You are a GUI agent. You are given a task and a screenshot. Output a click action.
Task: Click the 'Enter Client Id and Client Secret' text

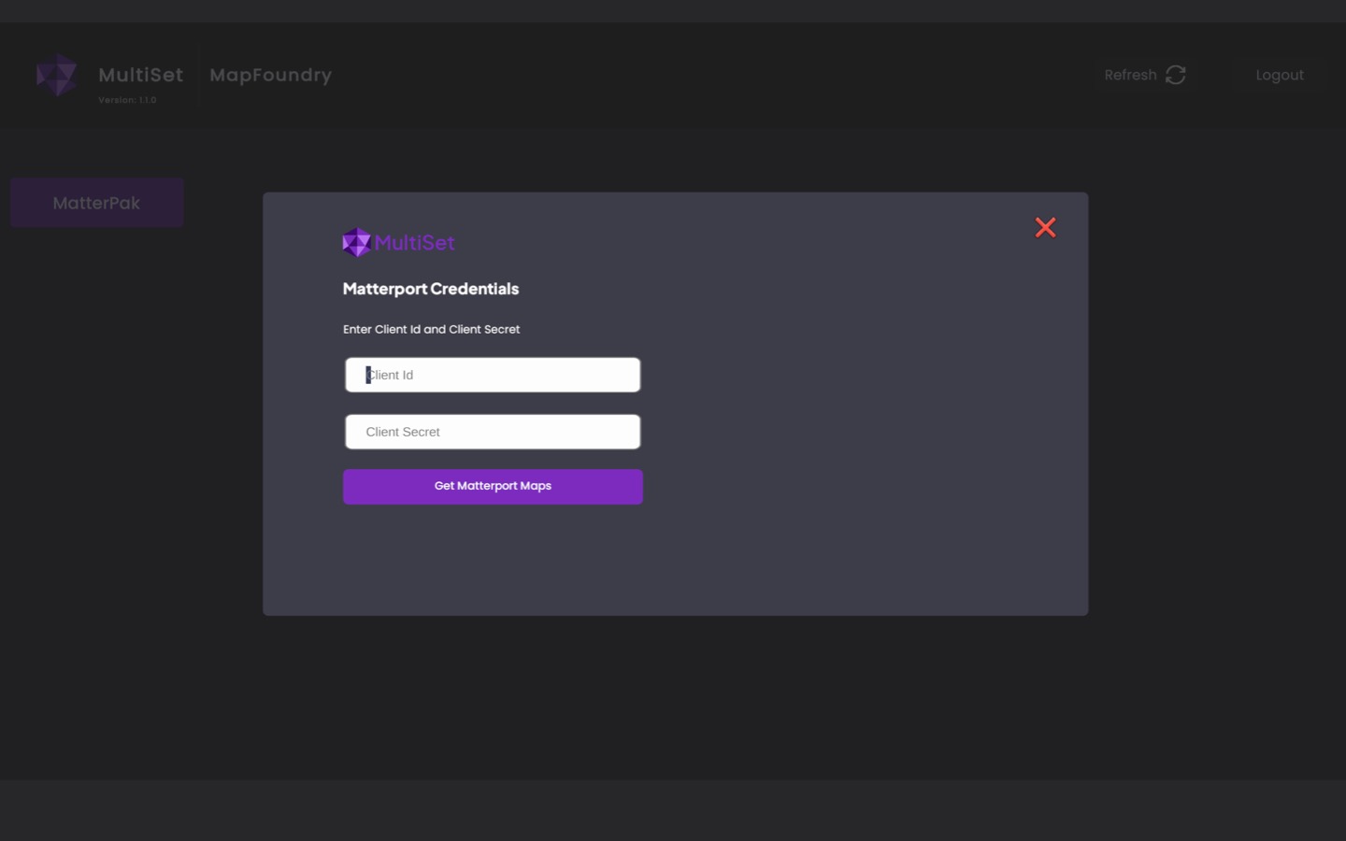point(431,329)
